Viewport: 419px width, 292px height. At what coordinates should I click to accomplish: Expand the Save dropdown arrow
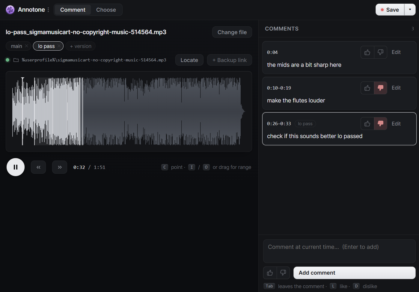[410, 10]
